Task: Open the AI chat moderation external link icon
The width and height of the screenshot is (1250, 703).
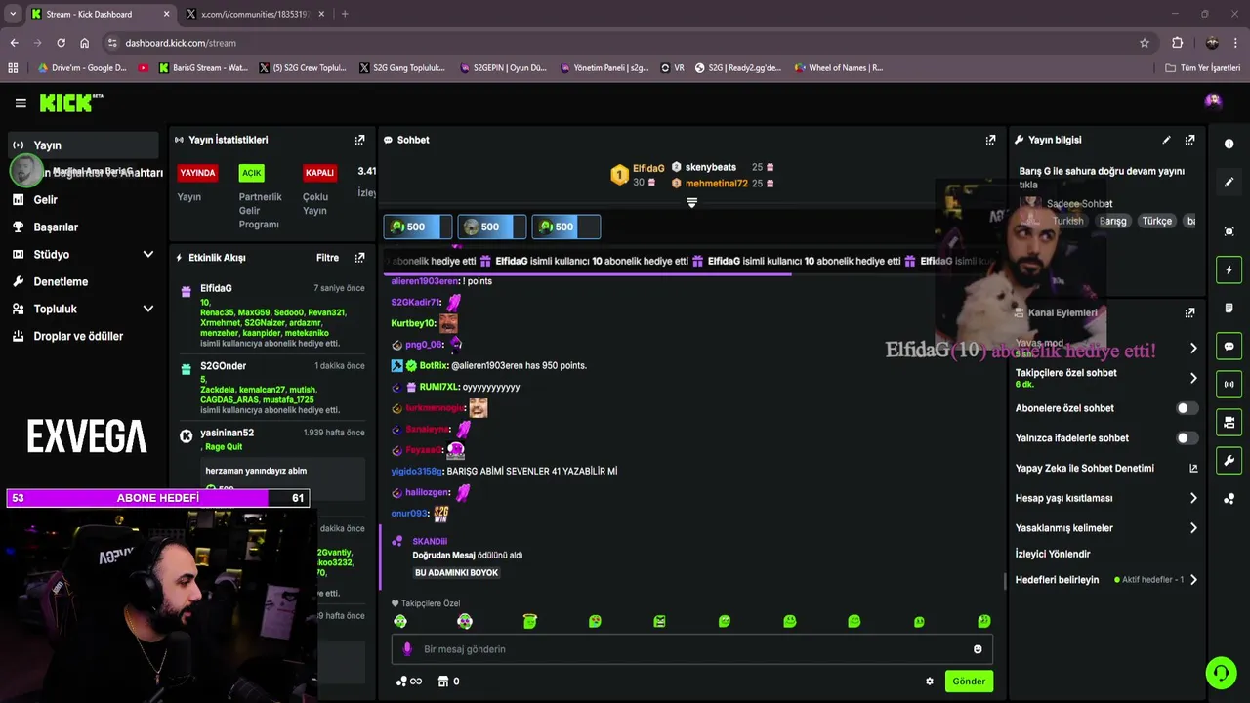Action: pyautogui.click(x=1193, y=469)
